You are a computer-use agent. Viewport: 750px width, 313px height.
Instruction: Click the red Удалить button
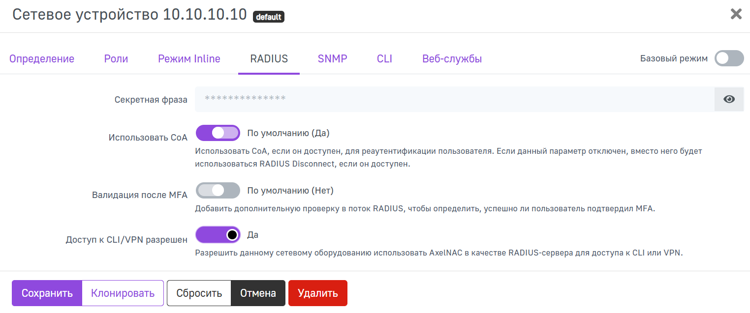point(317,293)
